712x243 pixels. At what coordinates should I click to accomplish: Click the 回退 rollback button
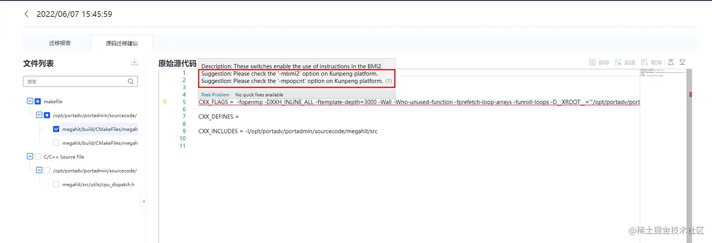pos(625,63)
